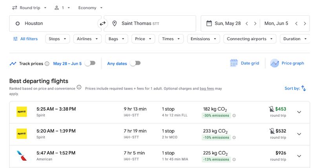Move return date back one day
314x168 pixels.
296,23
